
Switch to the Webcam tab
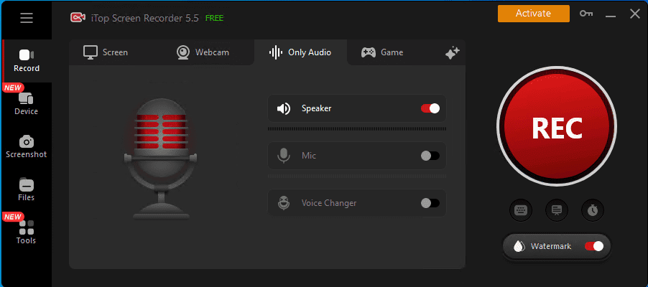pyautogui.click(x=203, y=52)
